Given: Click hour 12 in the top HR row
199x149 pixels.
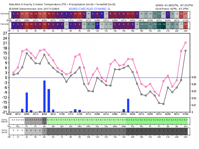Looking at the screenshot, I should click(x=18, y=31).
